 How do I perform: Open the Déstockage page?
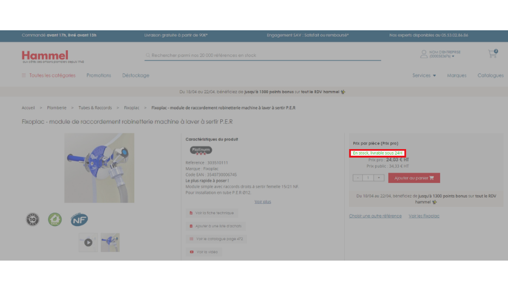coord(136,75)
